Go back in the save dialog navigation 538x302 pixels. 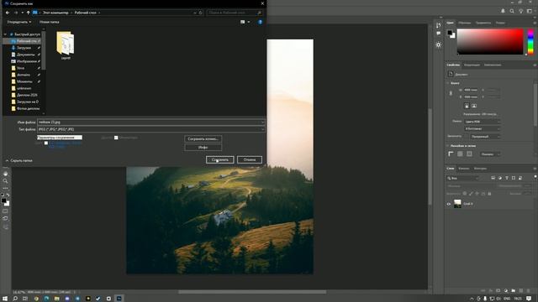tap(8, 13)
